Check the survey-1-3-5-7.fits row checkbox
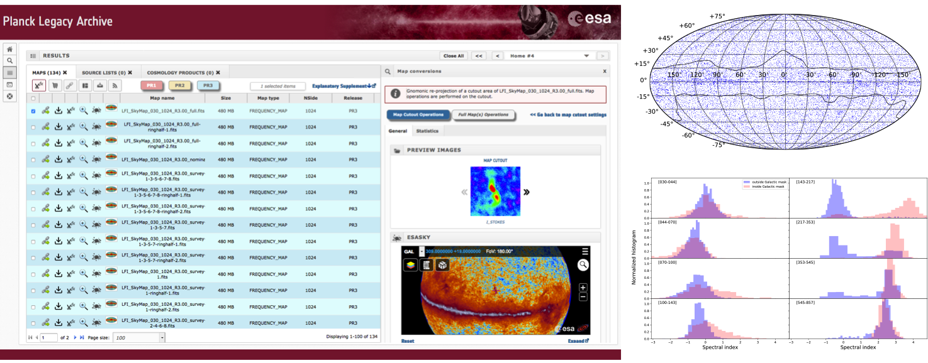The width and height of the screenshot is (928, 363). pos(33,226)
